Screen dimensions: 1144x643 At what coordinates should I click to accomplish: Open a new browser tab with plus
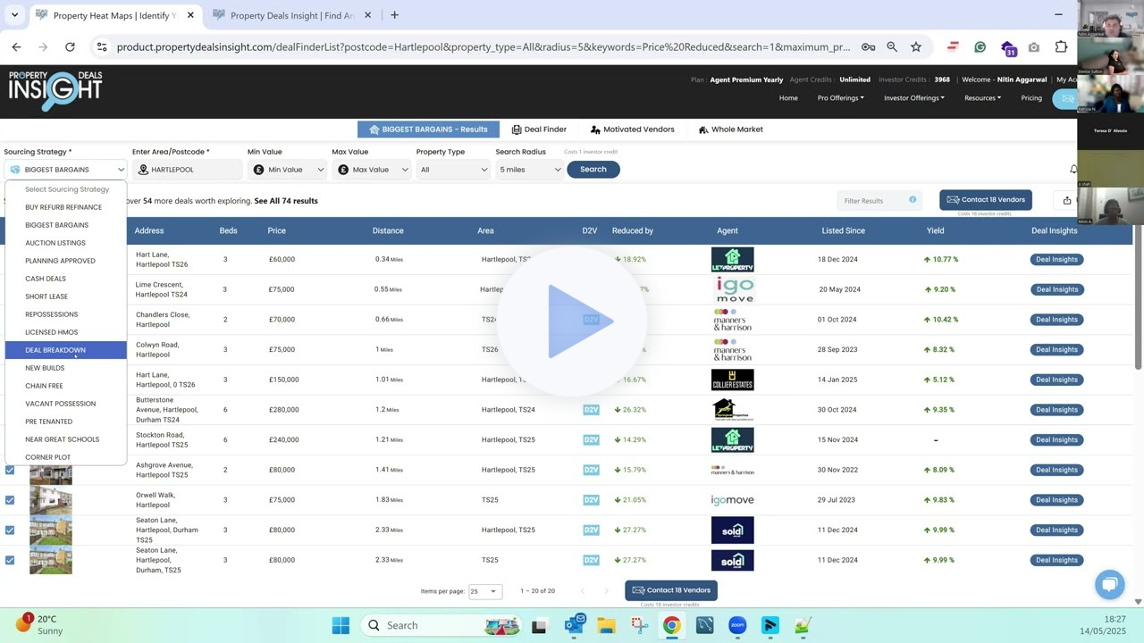[x=394, y=14]
